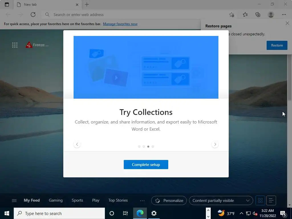Select the first carousel dot
The image size is (292, 219).
coord(139,147)
